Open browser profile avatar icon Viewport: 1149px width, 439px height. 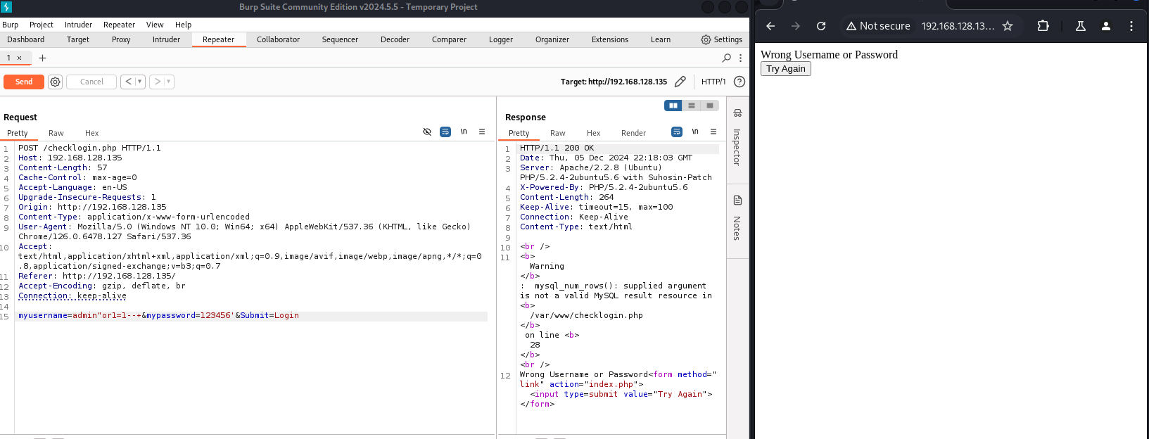click(1106, 26)
